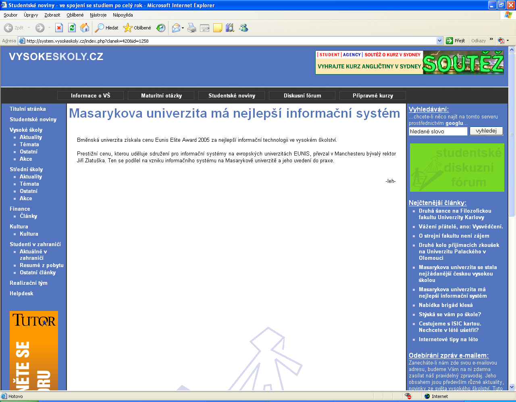Click the vyhledej search button
This screenshot has height=402, width=516.
486,131
